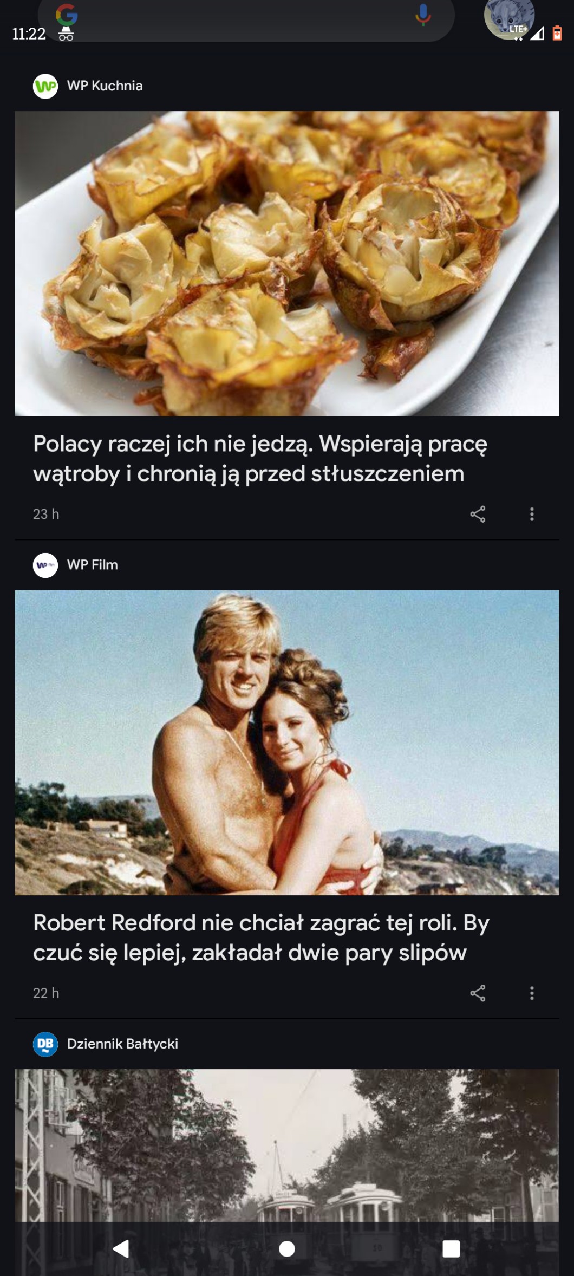The image size is (574, 1276).
Task: Tap the WP Film publisher logo
Action: pyautogui.click(x=45, y=565)
